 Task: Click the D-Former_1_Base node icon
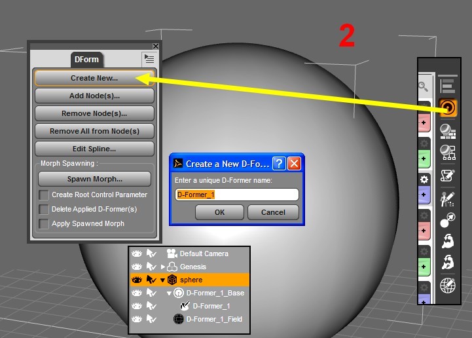tap(179, 293)
